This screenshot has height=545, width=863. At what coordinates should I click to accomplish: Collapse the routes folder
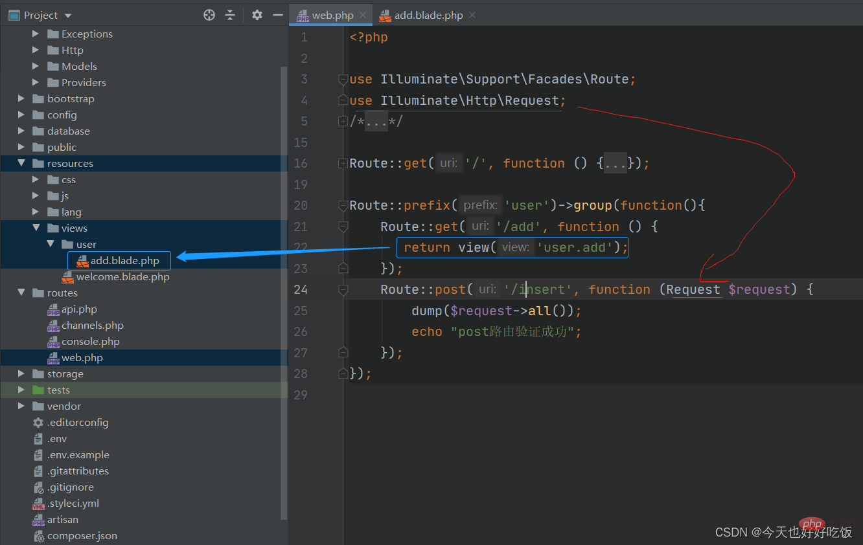(21, 293)
